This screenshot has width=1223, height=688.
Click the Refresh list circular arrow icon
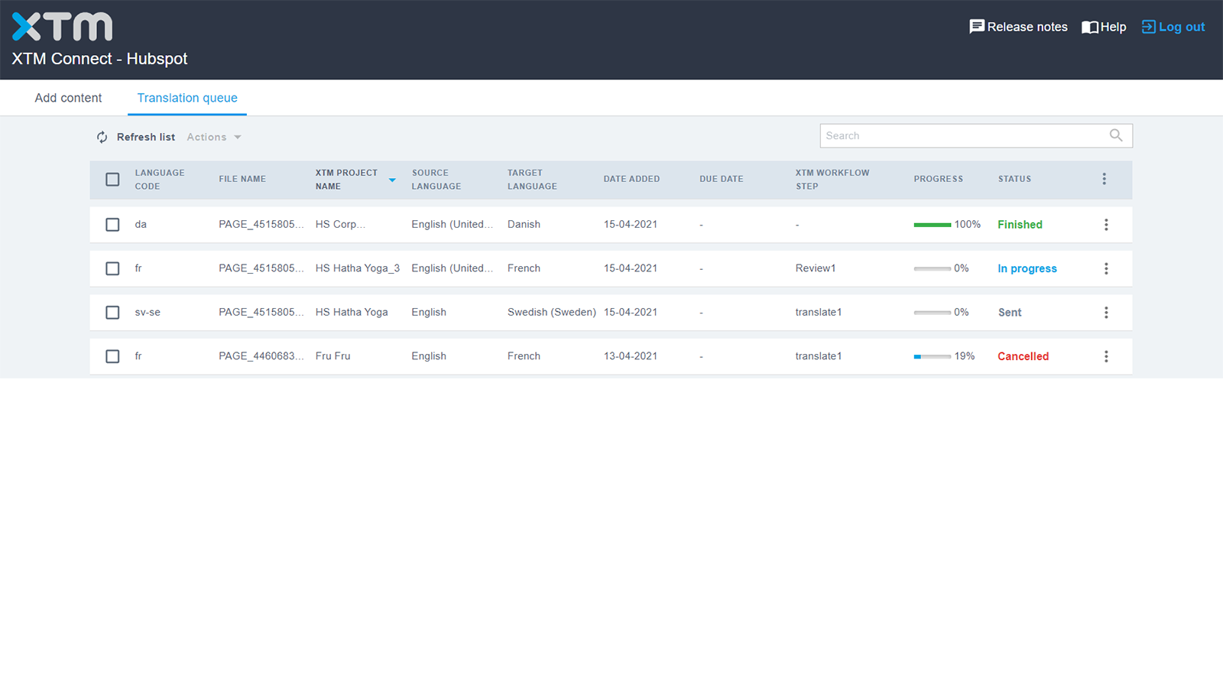(102, 137)
